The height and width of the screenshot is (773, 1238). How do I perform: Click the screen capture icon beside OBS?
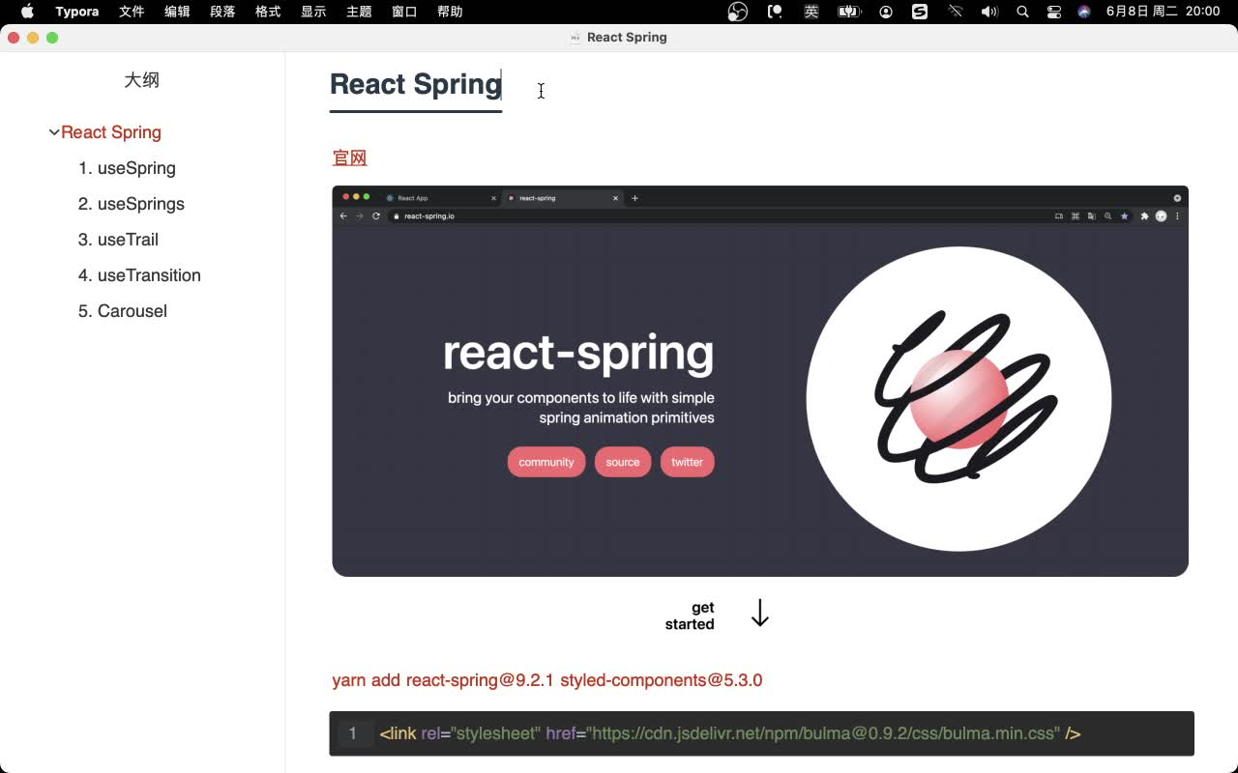[x=775, y=12]
